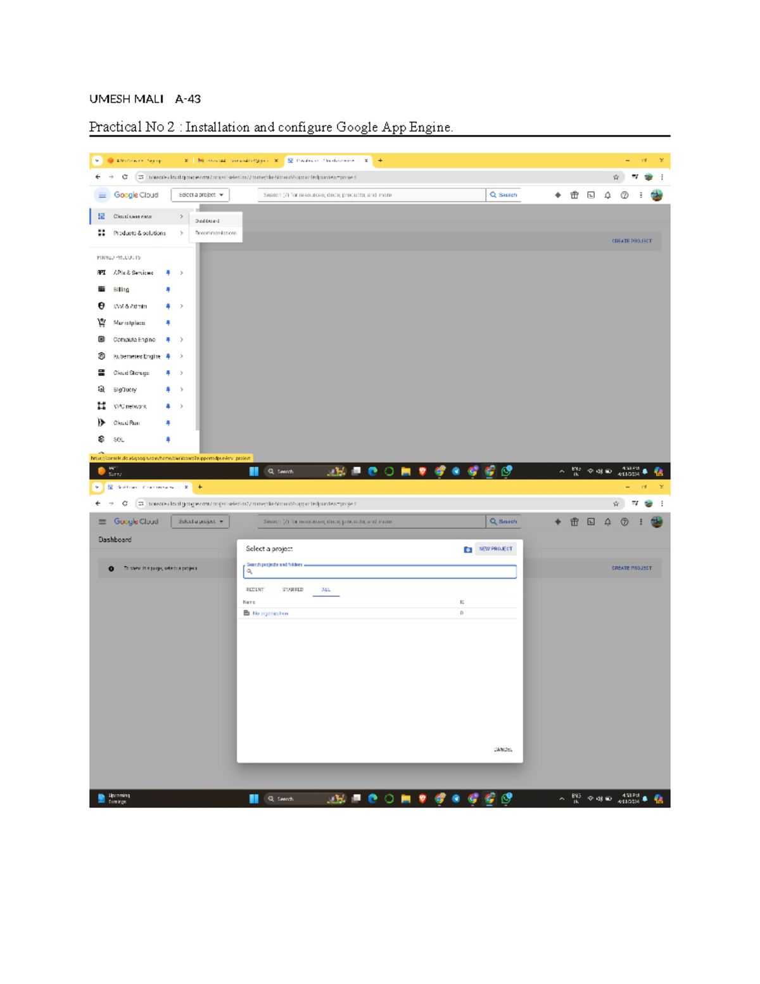Switch to the AWS Console Signup browser tab
This screenshot has height=984, width=760.
point(148,161)
